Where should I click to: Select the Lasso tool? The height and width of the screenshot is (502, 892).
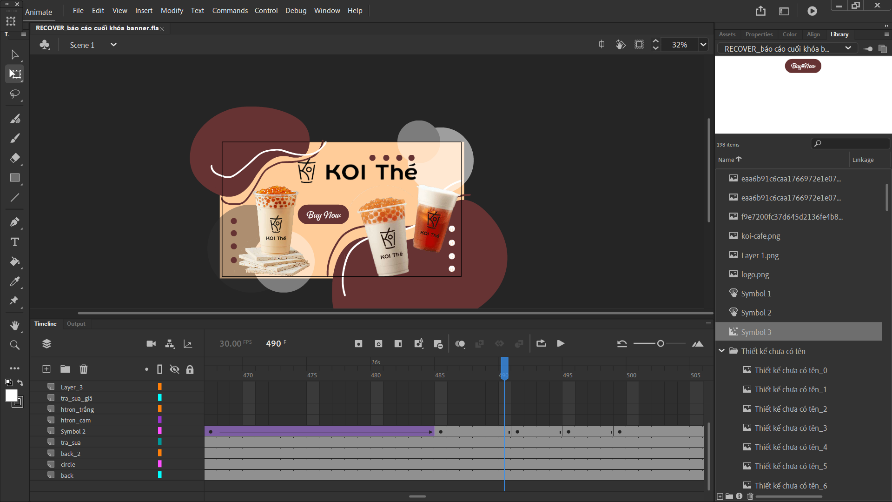(x=15, y=94)
